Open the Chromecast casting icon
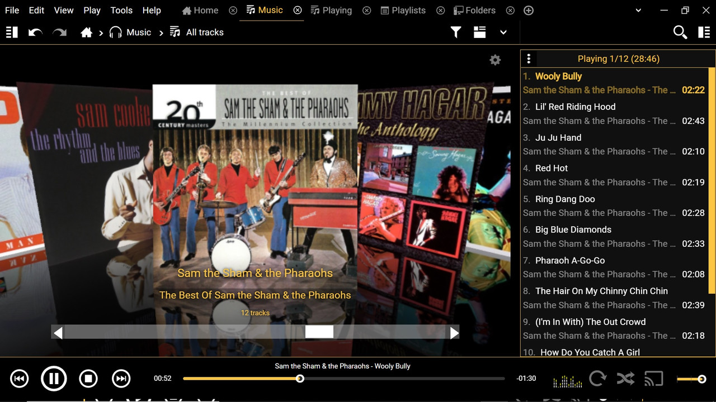 (x=653, y=378)
